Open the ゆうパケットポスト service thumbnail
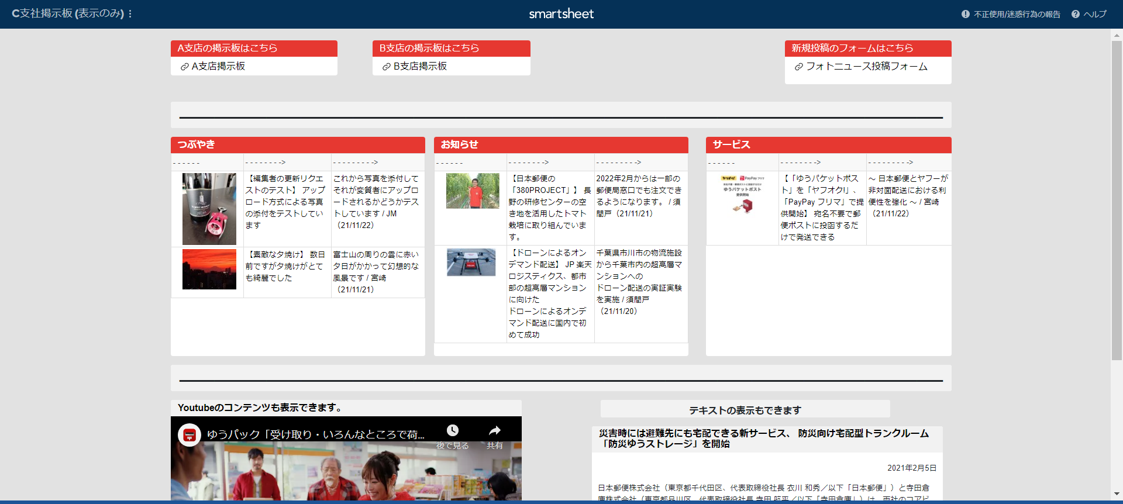The width and height of the screenshot is (1123, 504). (743, 194)
